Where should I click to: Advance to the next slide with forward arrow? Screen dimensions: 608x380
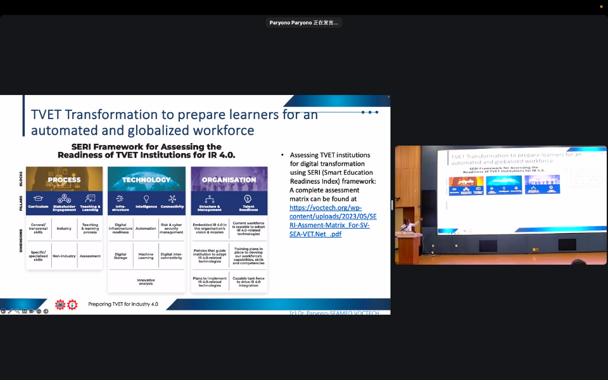pyautogui.click(x=46, y=311)
